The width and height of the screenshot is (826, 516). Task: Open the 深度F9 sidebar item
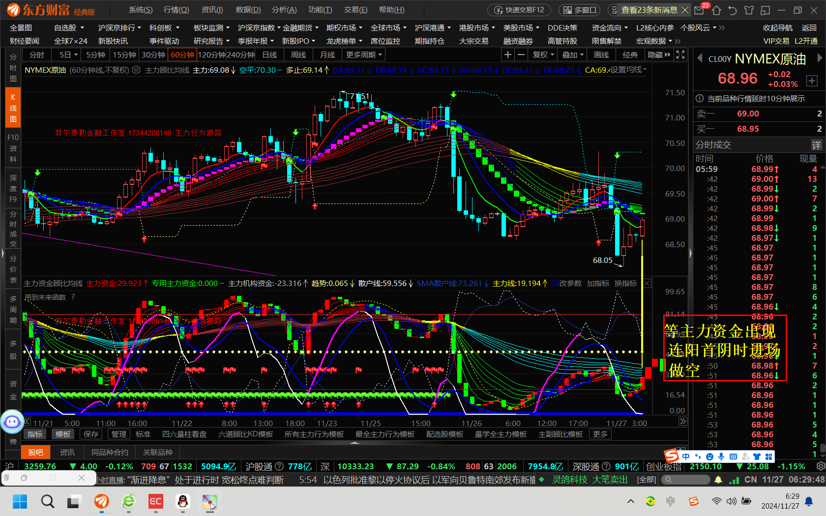coord(13,188)
